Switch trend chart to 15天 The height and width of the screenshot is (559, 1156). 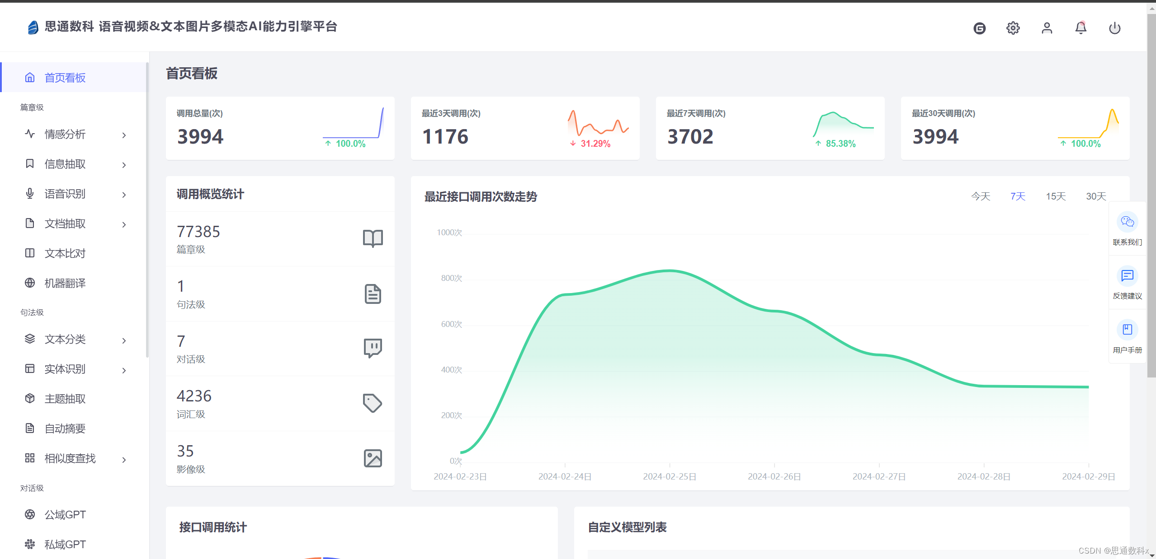pos(1056,196)
